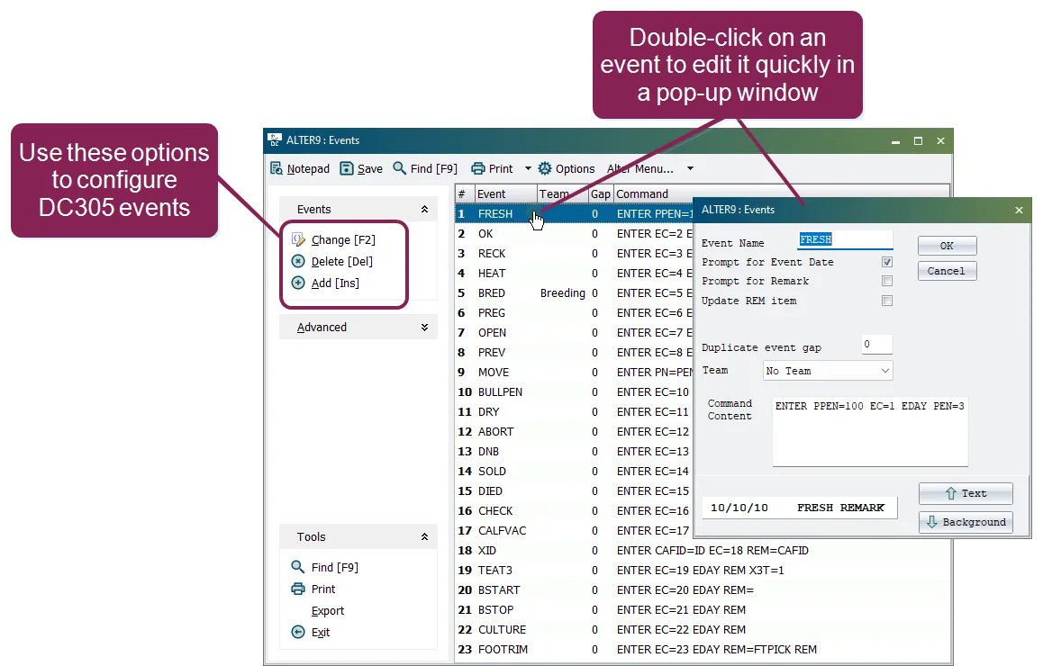Click the Background color button
Image resolution: width=1043 pixels, height=666 pixels.
coord(966,522)
